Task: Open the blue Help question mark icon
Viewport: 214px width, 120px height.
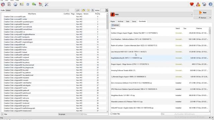Action: pyautogui.click(x=211, y=4)
